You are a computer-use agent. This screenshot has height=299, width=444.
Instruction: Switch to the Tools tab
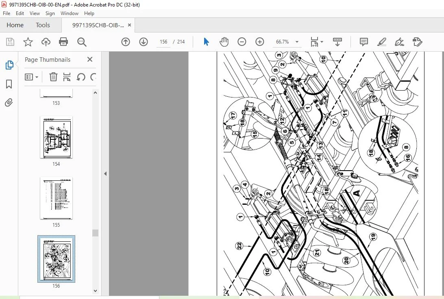[43, 25]
